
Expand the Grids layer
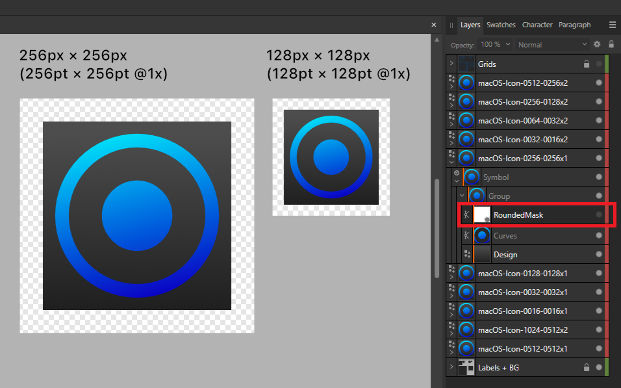tap(451, 64)
